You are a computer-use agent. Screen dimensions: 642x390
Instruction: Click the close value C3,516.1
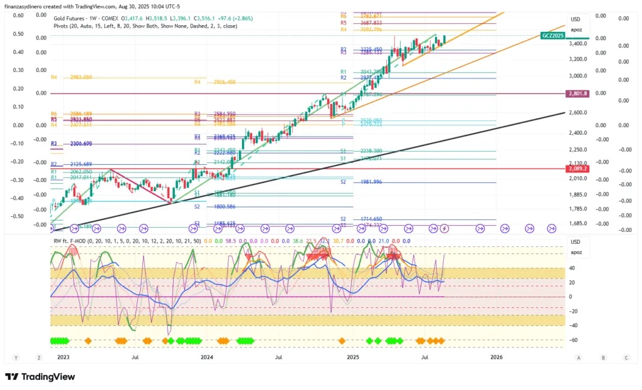click(x=206, y=18)
